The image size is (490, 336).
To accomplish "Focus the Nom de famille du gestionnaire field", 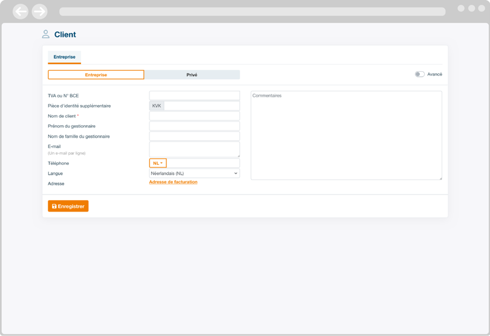I will click(194, 137).
